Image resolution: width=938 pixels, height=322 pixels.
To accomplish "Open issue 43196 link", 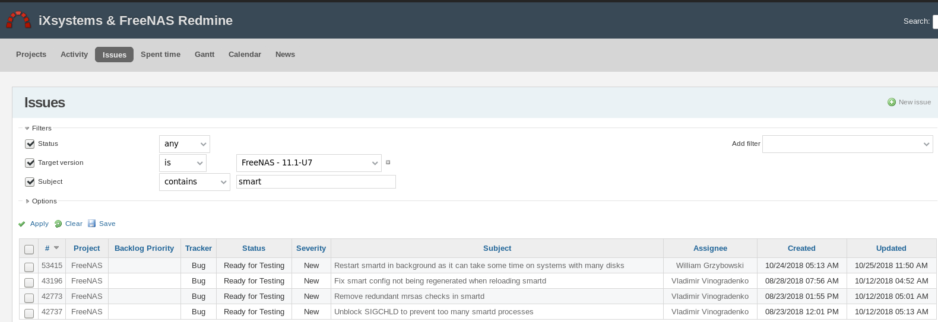I will coord(52,281).
